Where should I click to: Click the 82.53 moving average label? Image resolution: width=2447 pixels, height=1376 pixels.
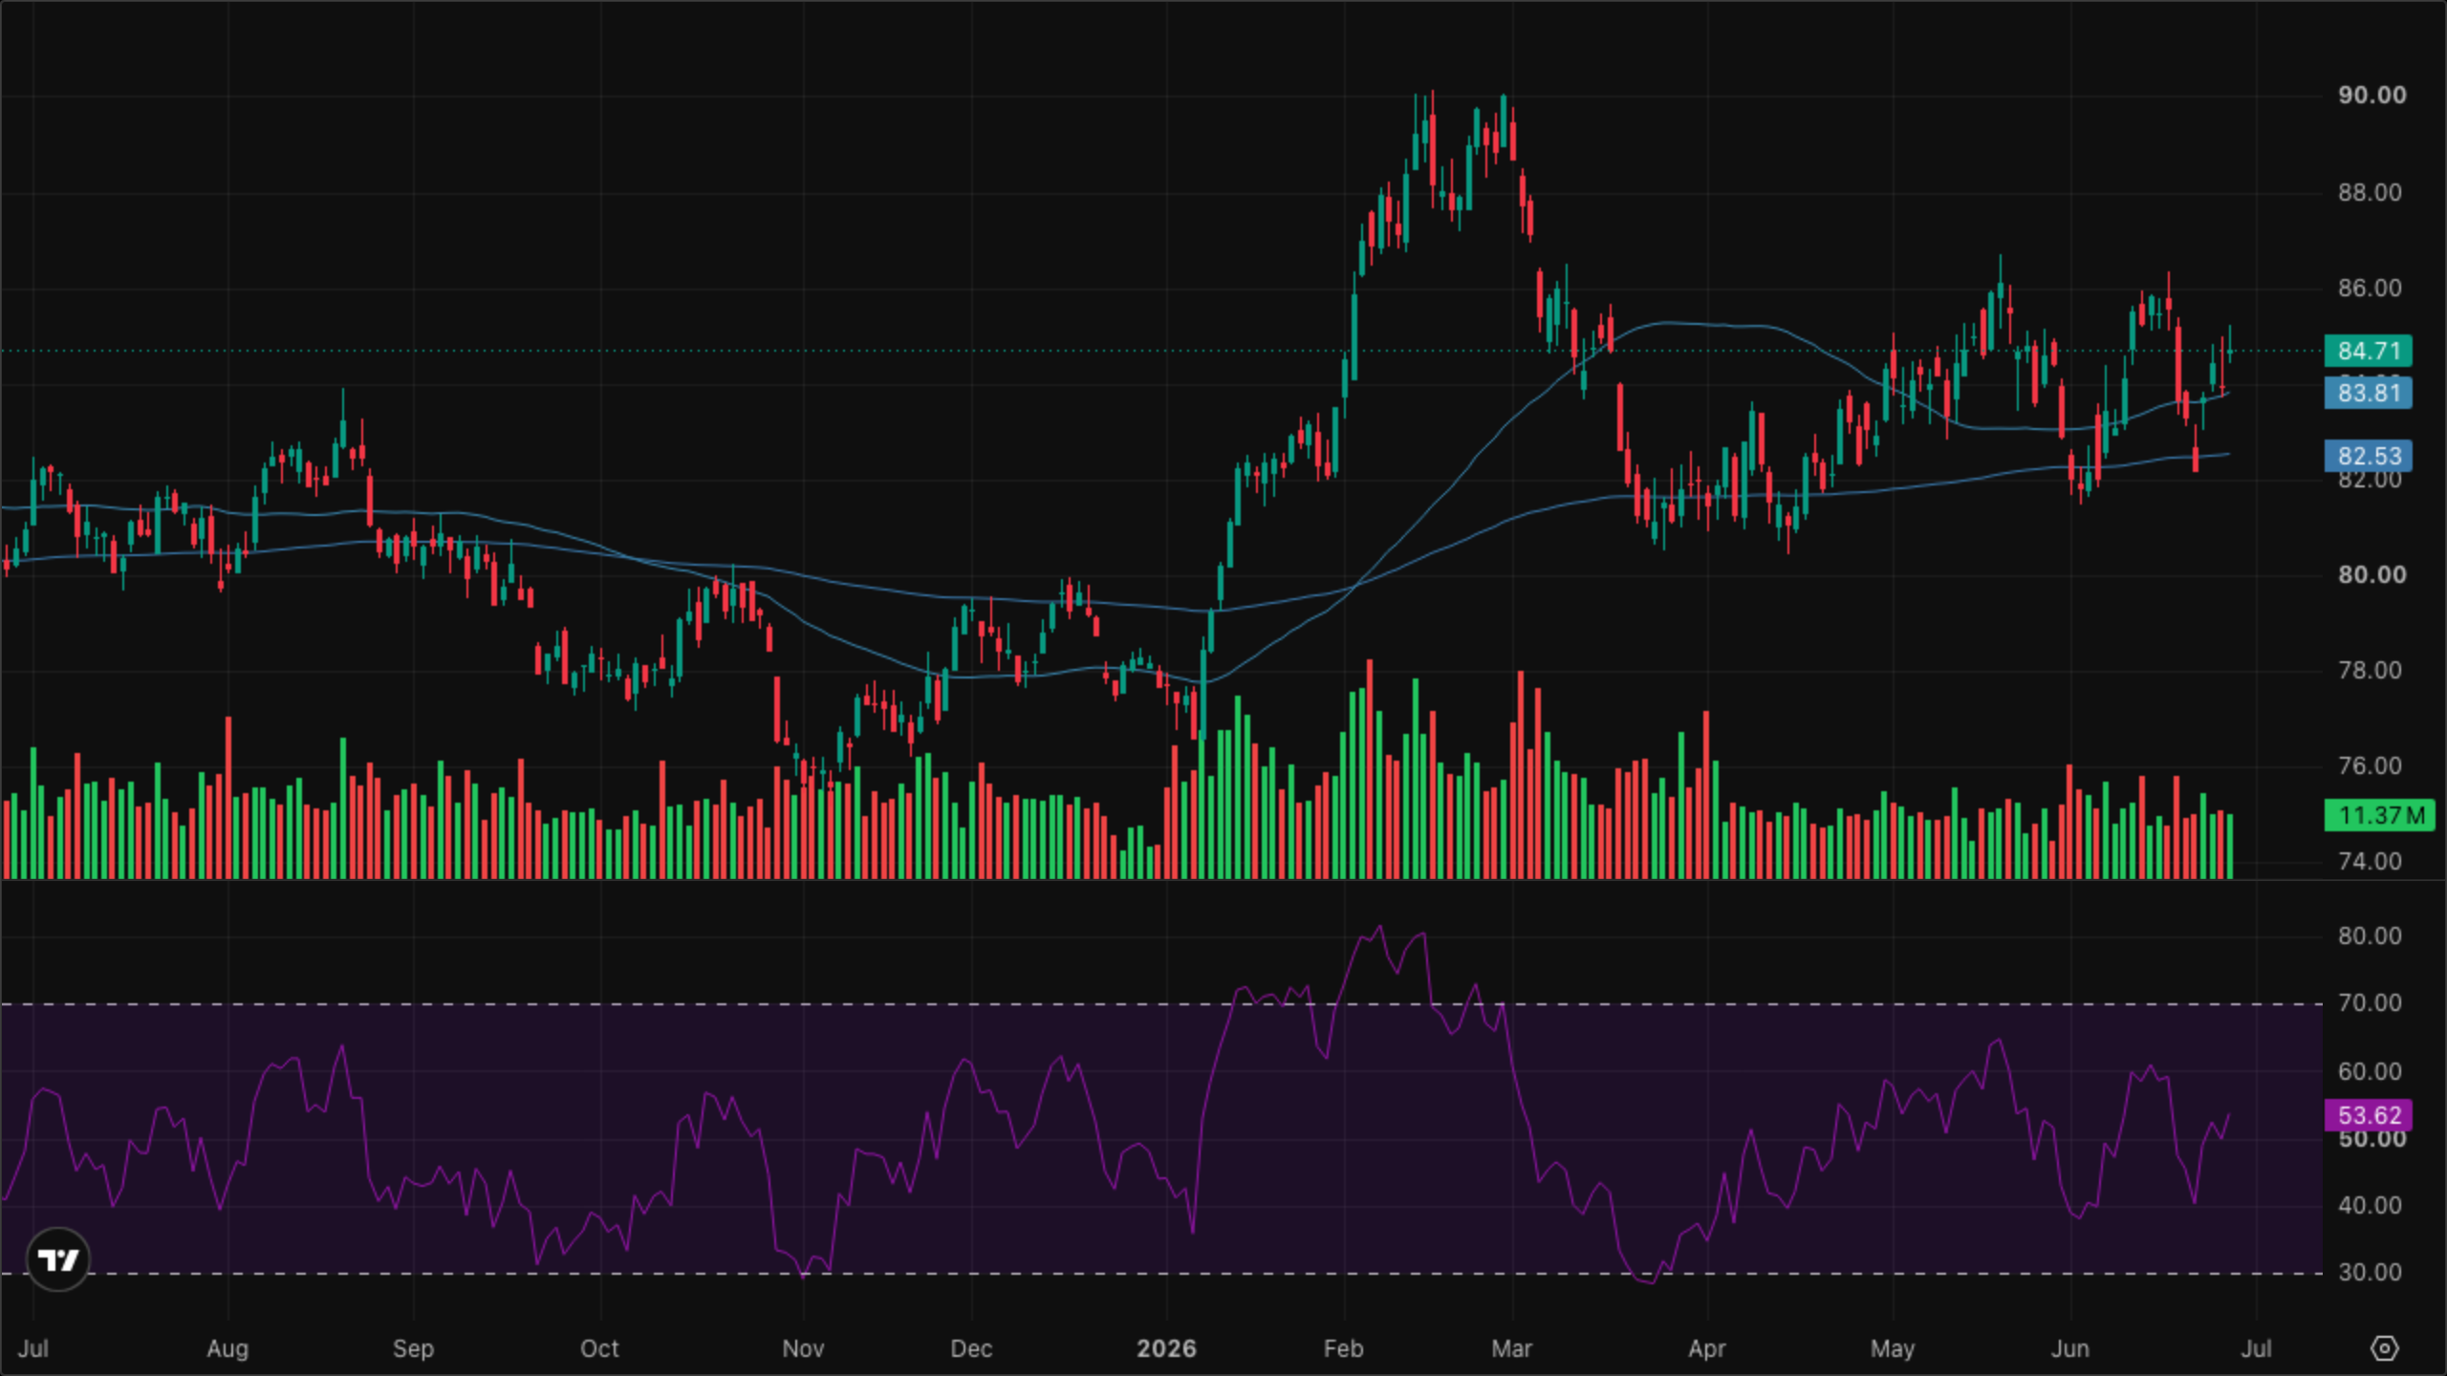2369,456
